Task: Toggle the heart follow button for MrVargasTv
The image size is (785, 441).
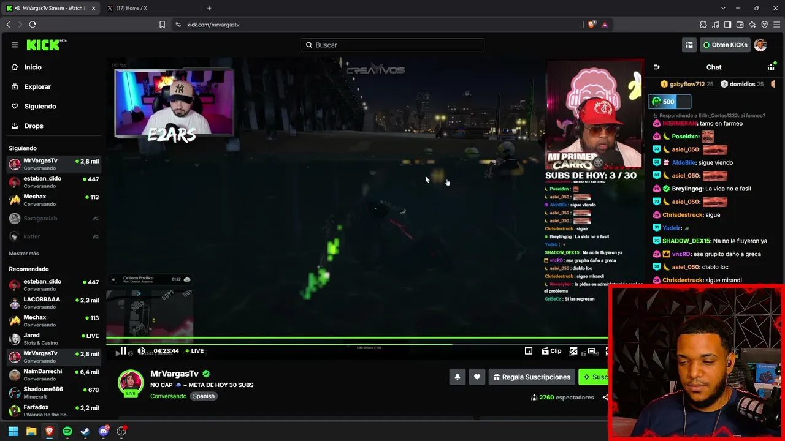Action: (x=477, y=377)
